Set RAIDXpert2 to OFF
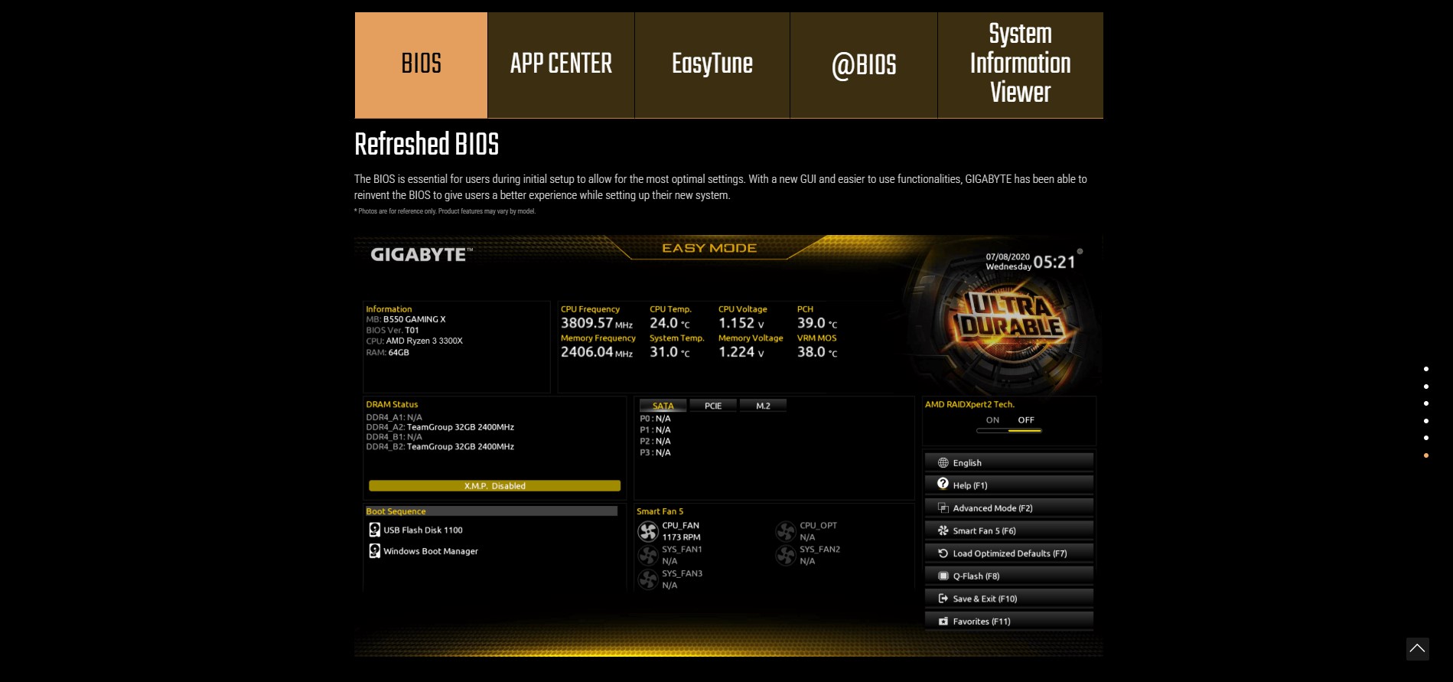The image size is (1453, 682). [x=1026, y=420]
